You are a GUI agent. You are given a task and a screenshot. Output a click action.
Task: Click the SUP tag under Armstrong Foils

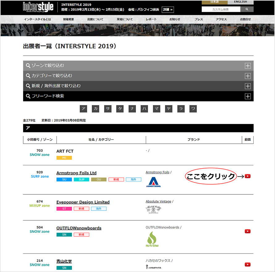[82, 180]
